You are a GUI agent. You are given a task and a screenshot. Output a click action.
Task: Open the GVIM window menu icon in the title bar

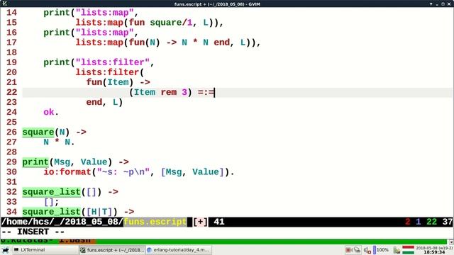[4, 4]
